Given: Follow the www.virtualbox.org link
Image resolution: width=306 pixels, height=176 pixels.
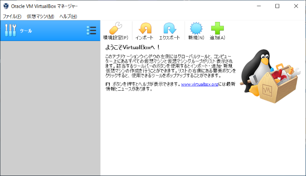Looking at the screenshot, I should pyautogui.click(x=199, y=84).
